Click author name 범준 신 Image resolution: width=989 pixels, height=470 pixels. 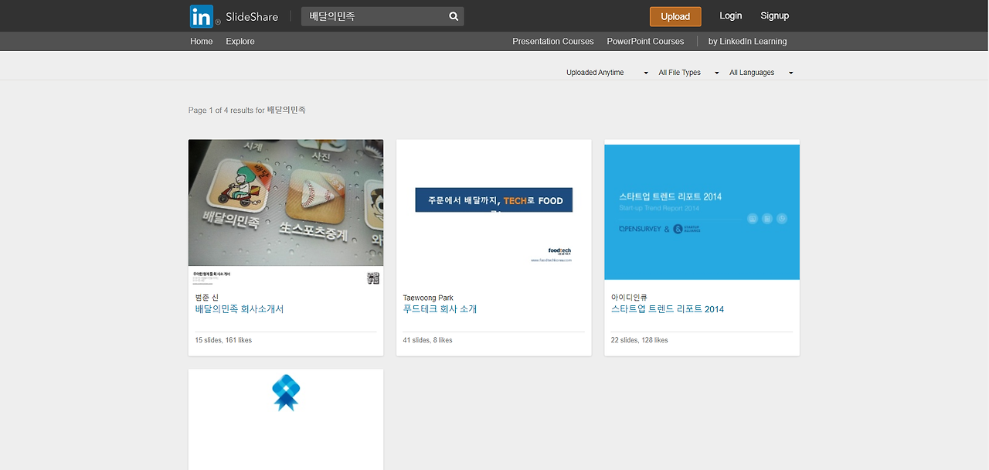point(206,298)
